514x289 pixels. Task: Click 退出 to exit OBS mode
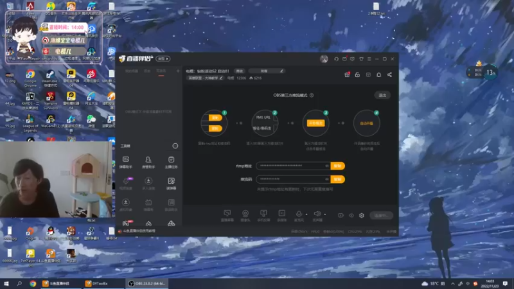(x=382, y=95)
